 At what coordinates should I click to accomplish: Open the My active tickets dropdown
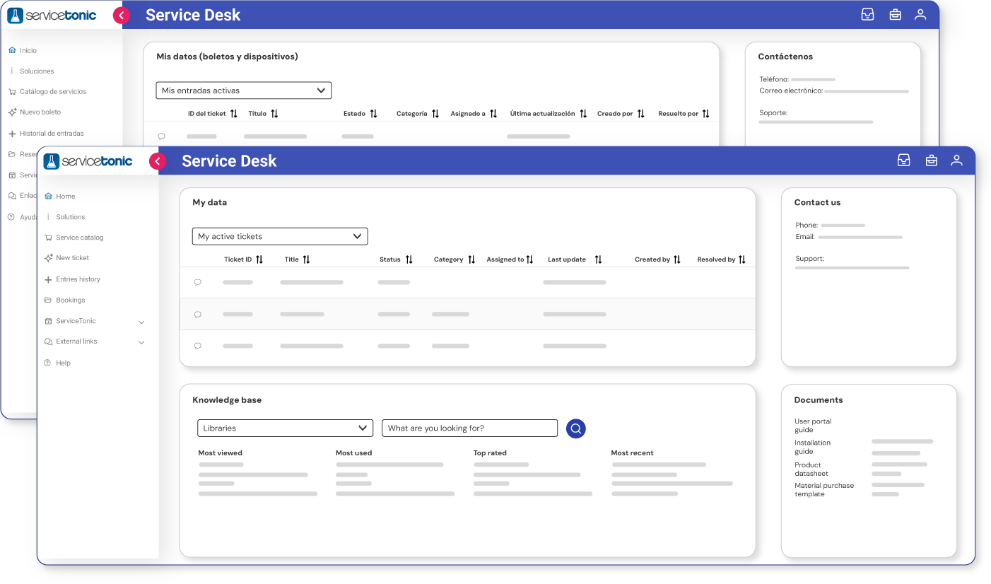280,236
